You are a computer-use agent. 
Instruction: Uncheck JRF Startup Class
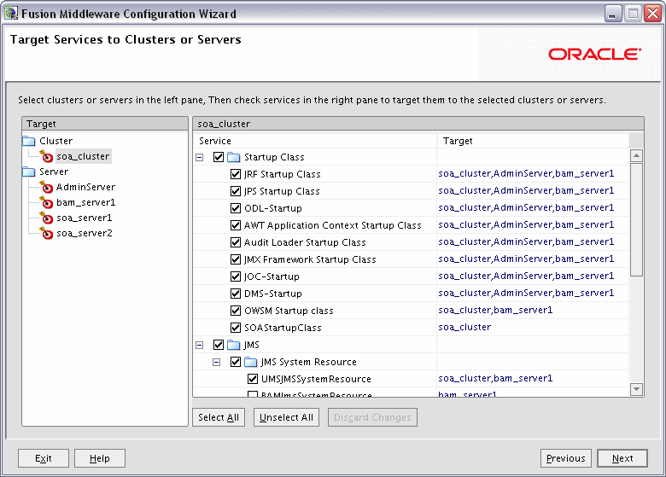point(236,174)
